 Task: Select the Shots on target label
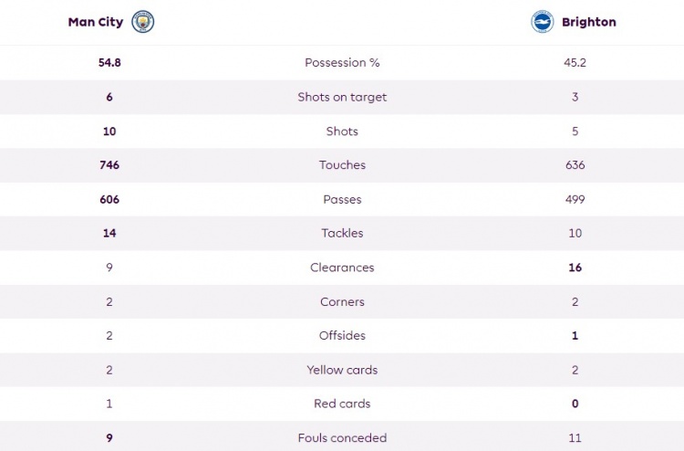point(342,97)
